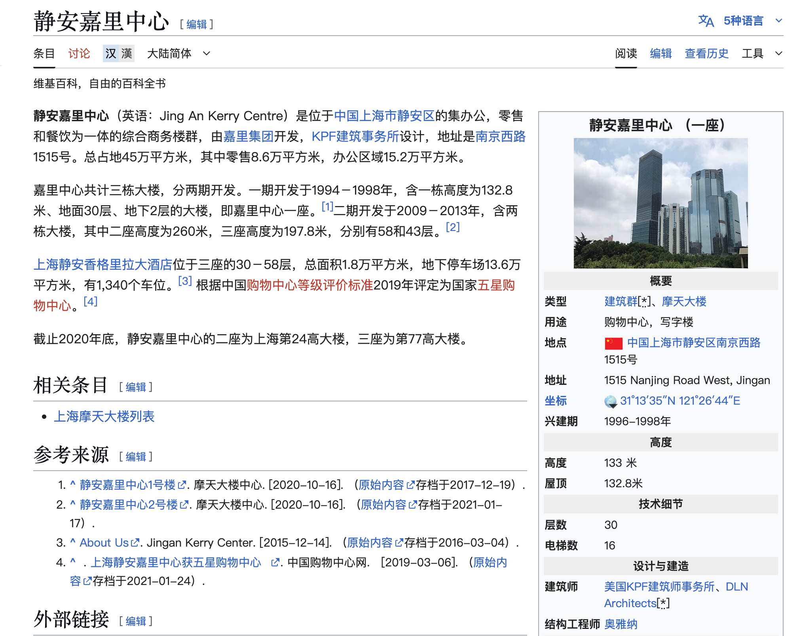The width and height of the screenshot is (801, 636).
Task: Open the 大陆简体 variant dropdown
Action: 178,53
